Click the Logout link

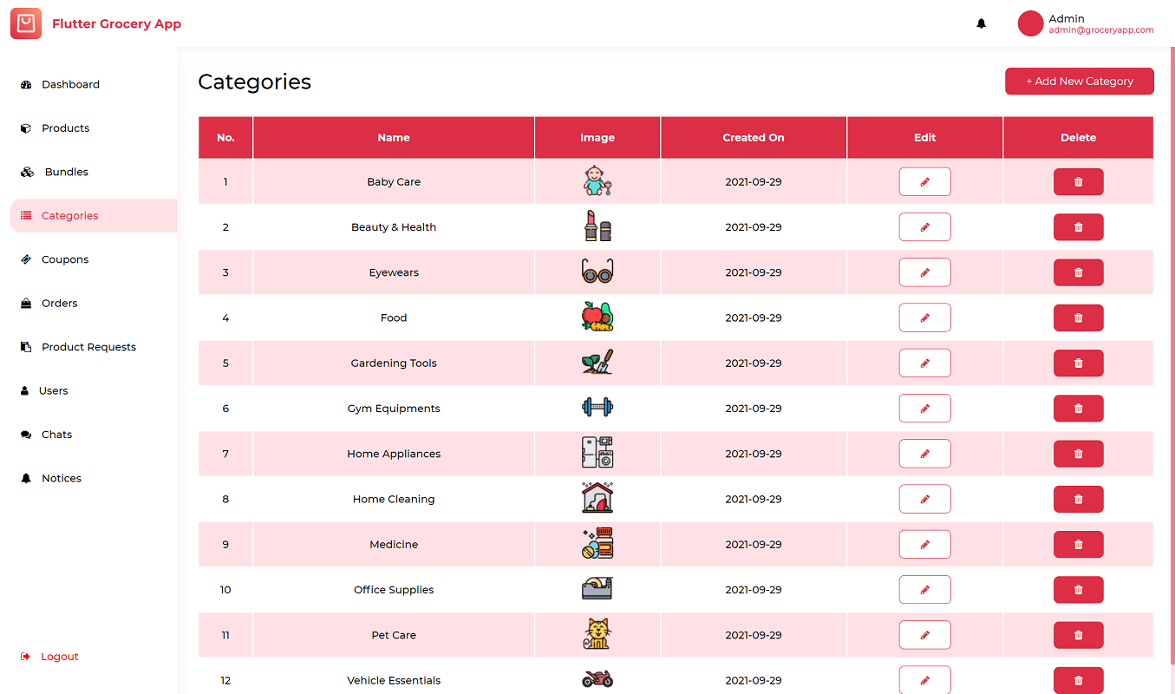[59, 657]
